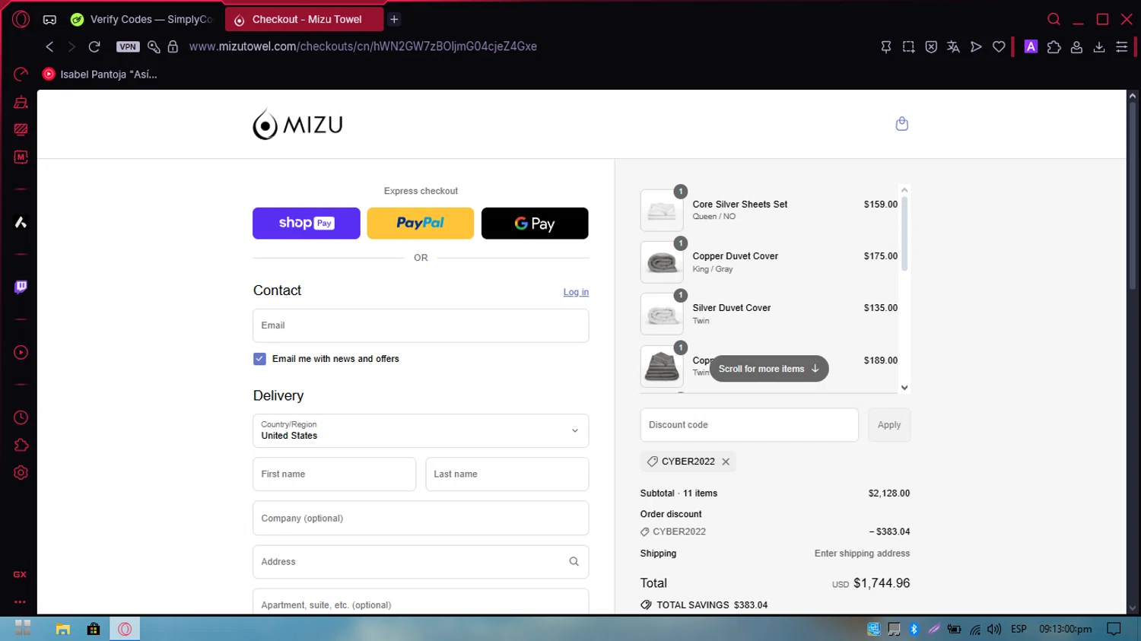
Task: Open GX Corner gamepad icon in tab bar
Action: 49,20
